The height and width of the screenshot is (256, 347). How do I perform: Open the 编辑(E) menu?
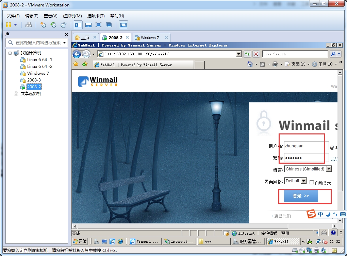click(x=32, y=16)
